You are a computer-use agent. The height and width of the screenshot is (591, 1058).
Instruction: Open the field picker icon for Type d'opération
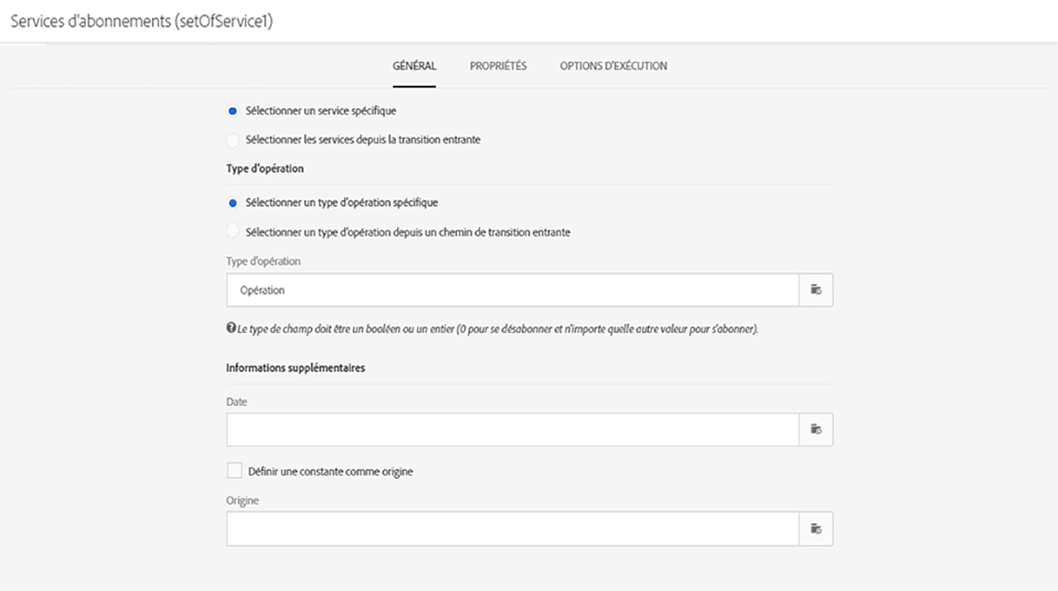pos(816,290)
